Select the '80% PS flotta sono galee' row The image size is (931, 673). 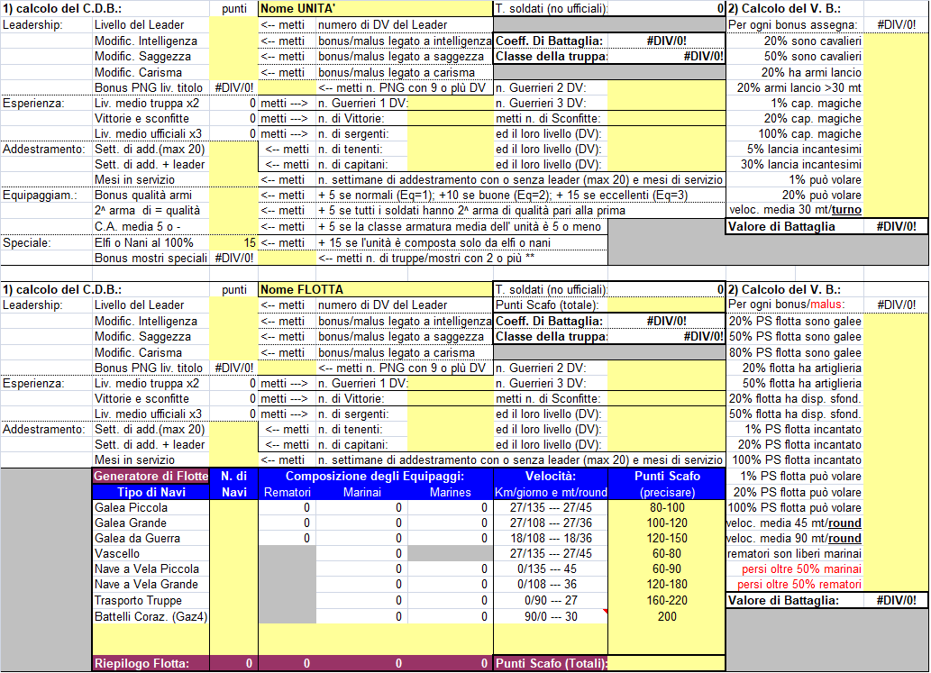tap(795, 352)
